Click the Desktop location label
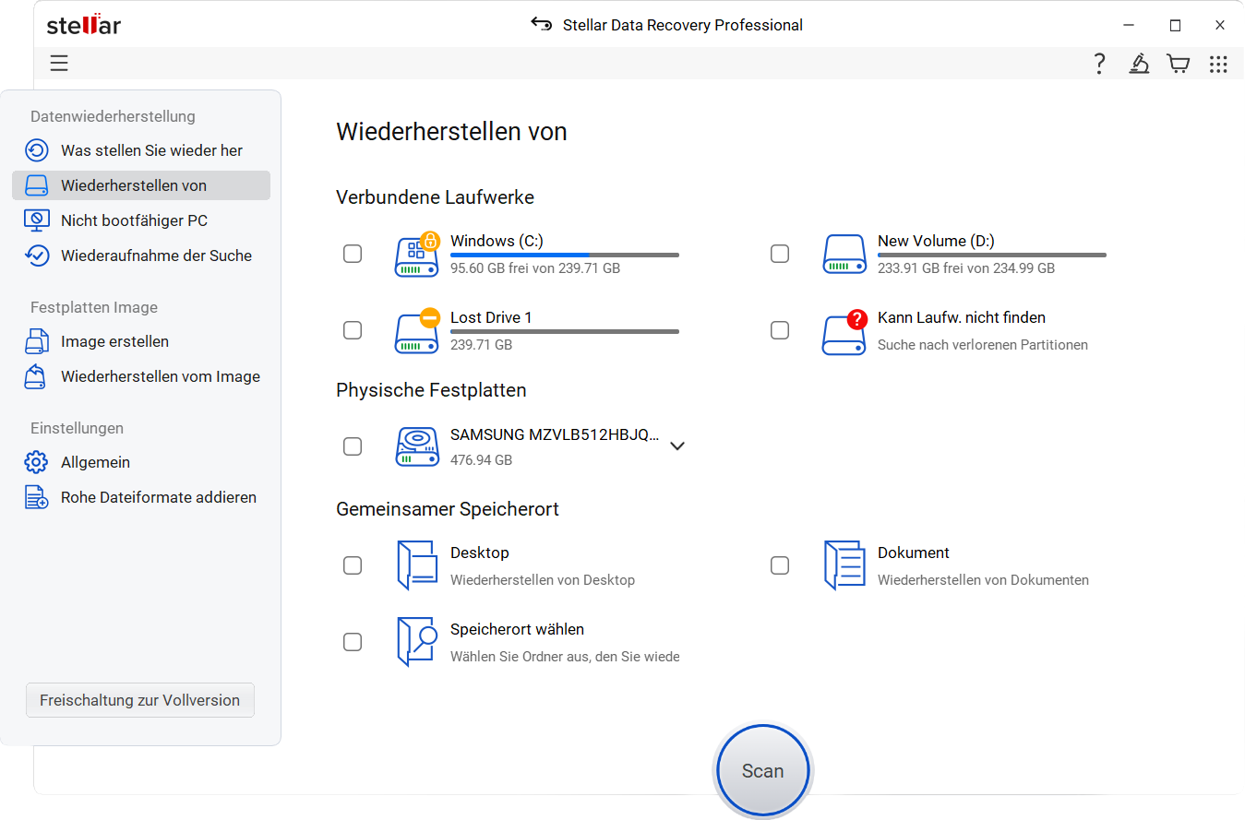This screenshot has width=1245, height=820. [x=480, y=553]
